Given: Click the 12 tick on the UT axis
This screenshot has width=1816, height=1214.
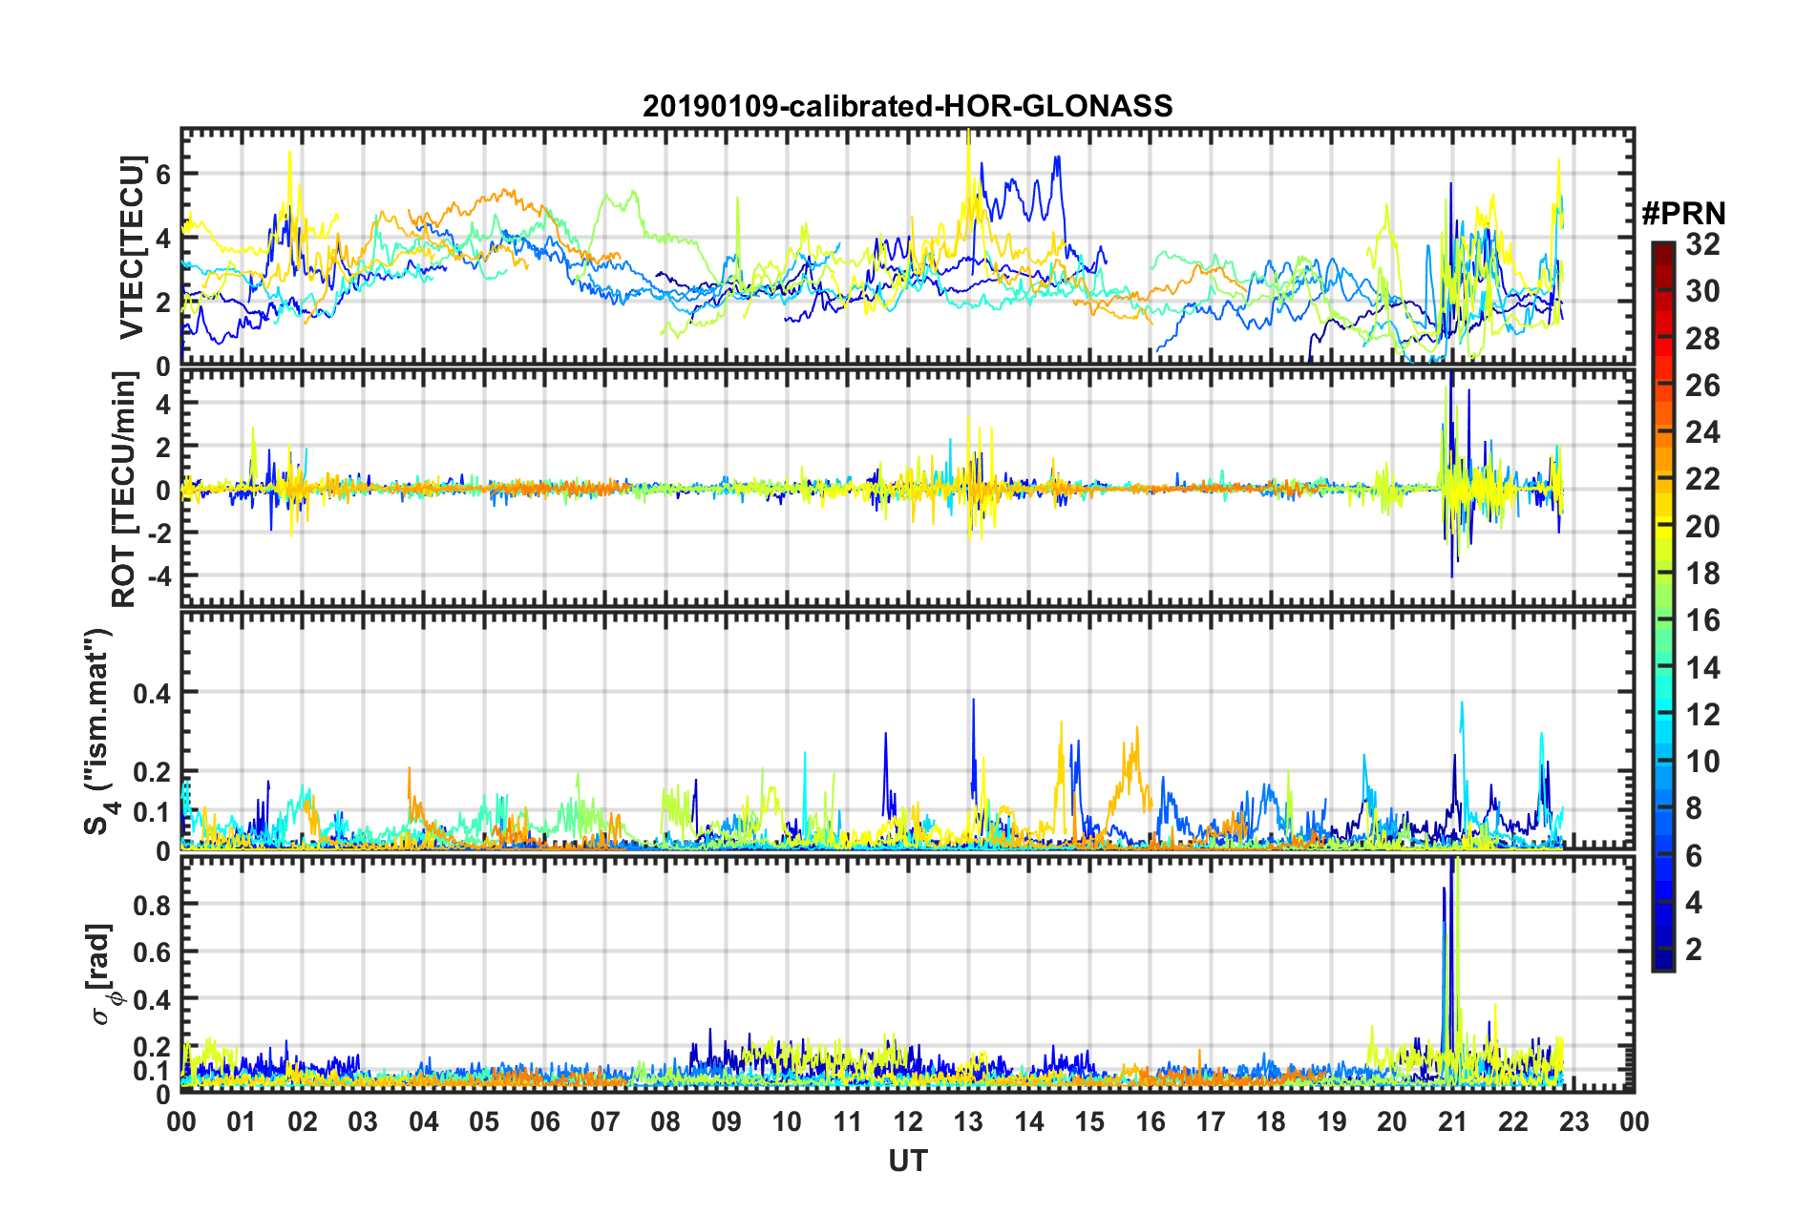Looking at the screenshot, I should point(908,1120).
